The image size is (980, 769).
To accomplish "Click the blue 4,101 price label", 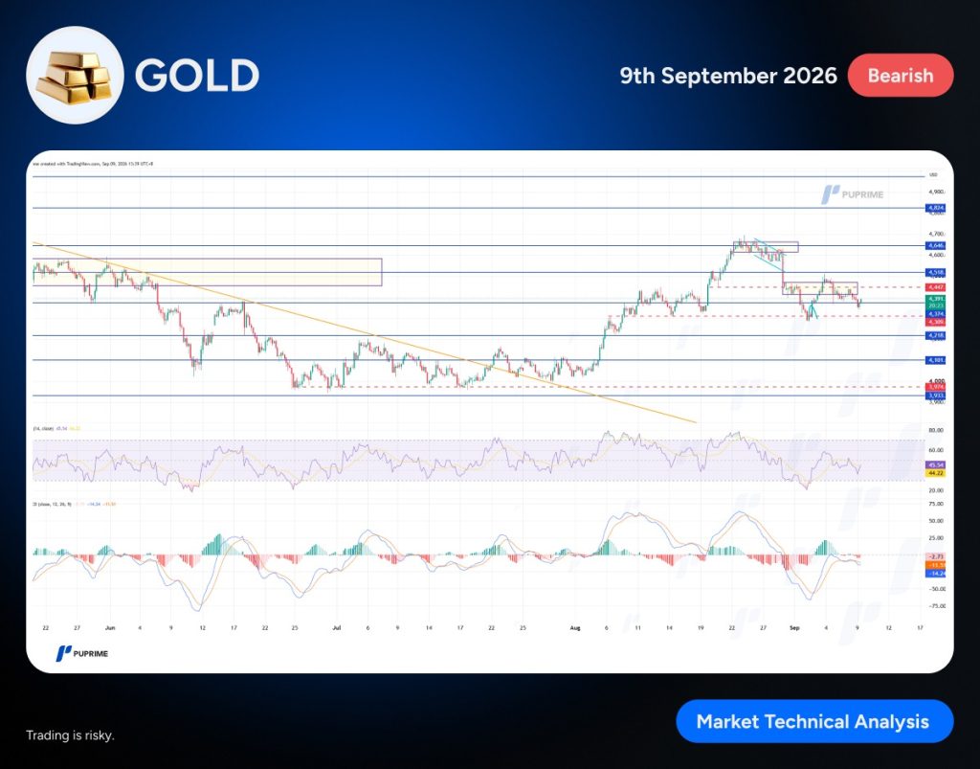I will [x=936, y=360].
